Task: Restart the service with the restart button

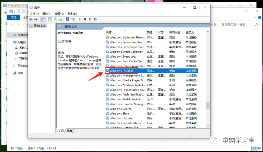Action: tap(95, 19)
